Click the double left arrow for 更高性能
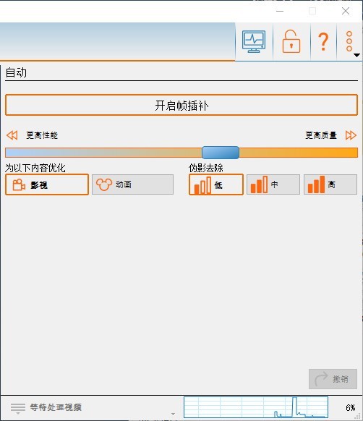 [x=12, y=135]
